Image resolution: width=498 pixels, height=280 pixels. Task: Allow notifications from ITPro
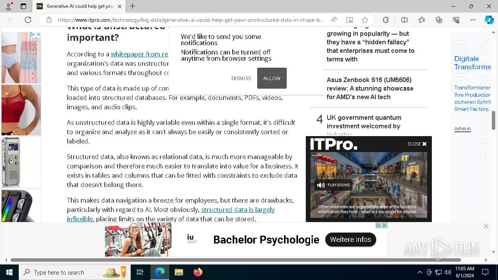[272, 78]
